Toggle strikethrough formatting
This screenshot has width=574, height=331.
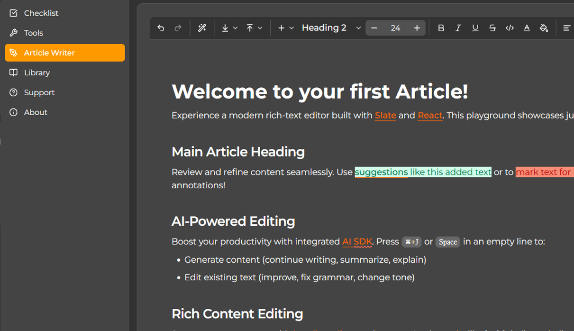[x=492, y=28]
